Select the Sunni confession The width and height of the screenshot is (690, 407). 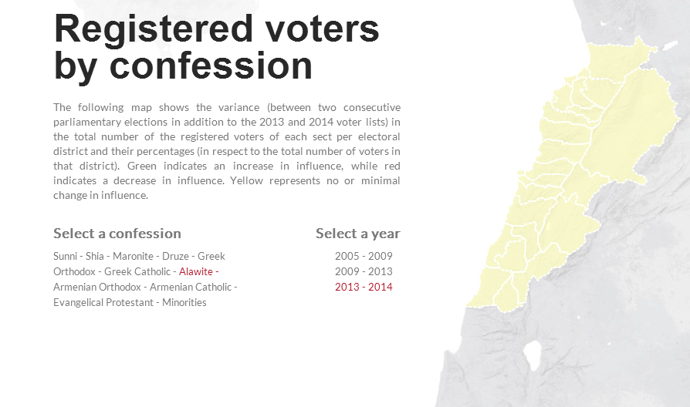[65, 256]
